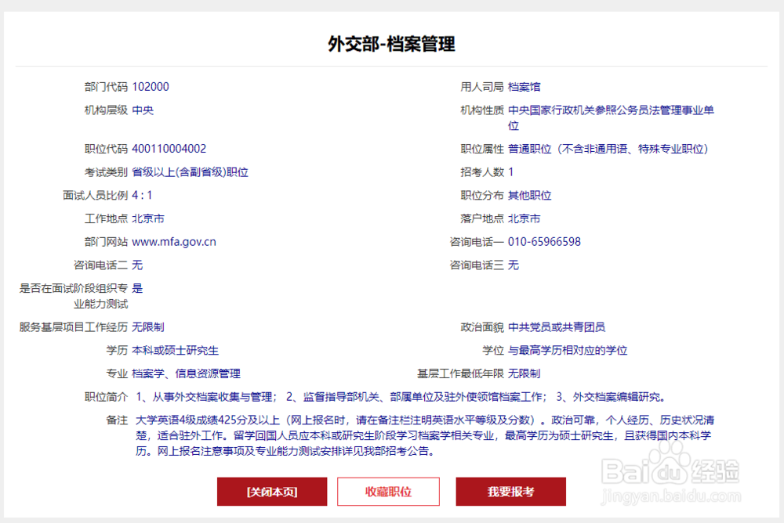Viewport: 784px width, 523px height.
Task: Click the 收藏职位 button
Action: point(388,492)
